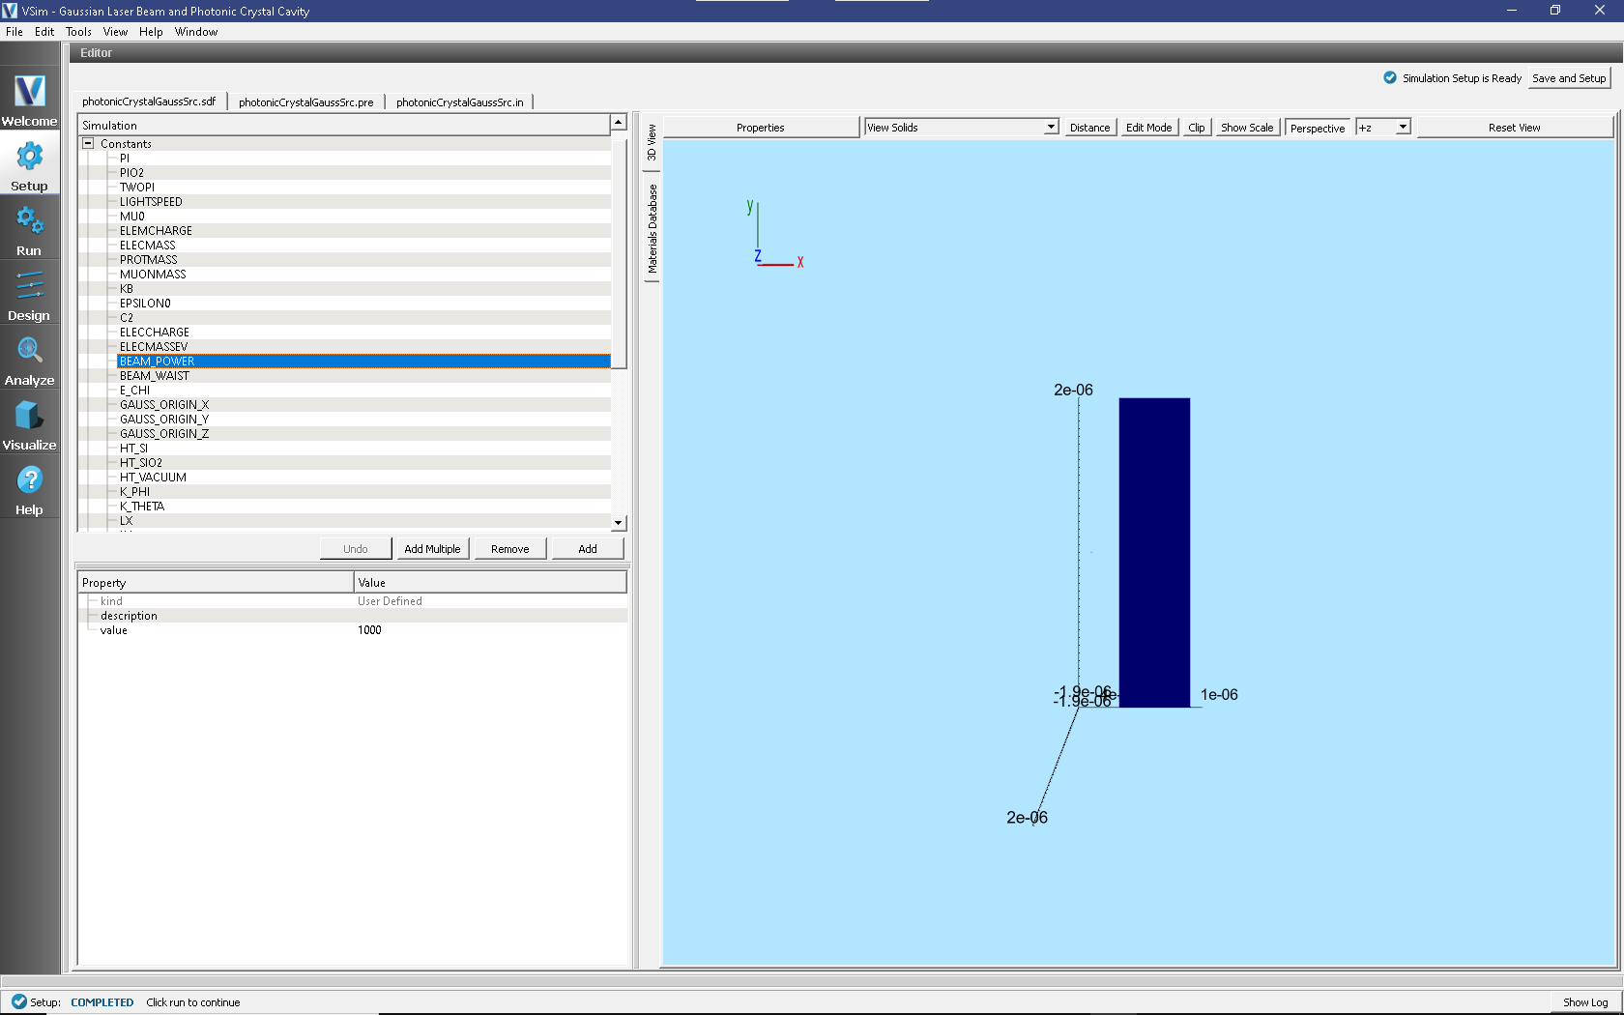1624x1015 pixels.
Task: Collapse the Constants tree node
Action: click(88, 143)
